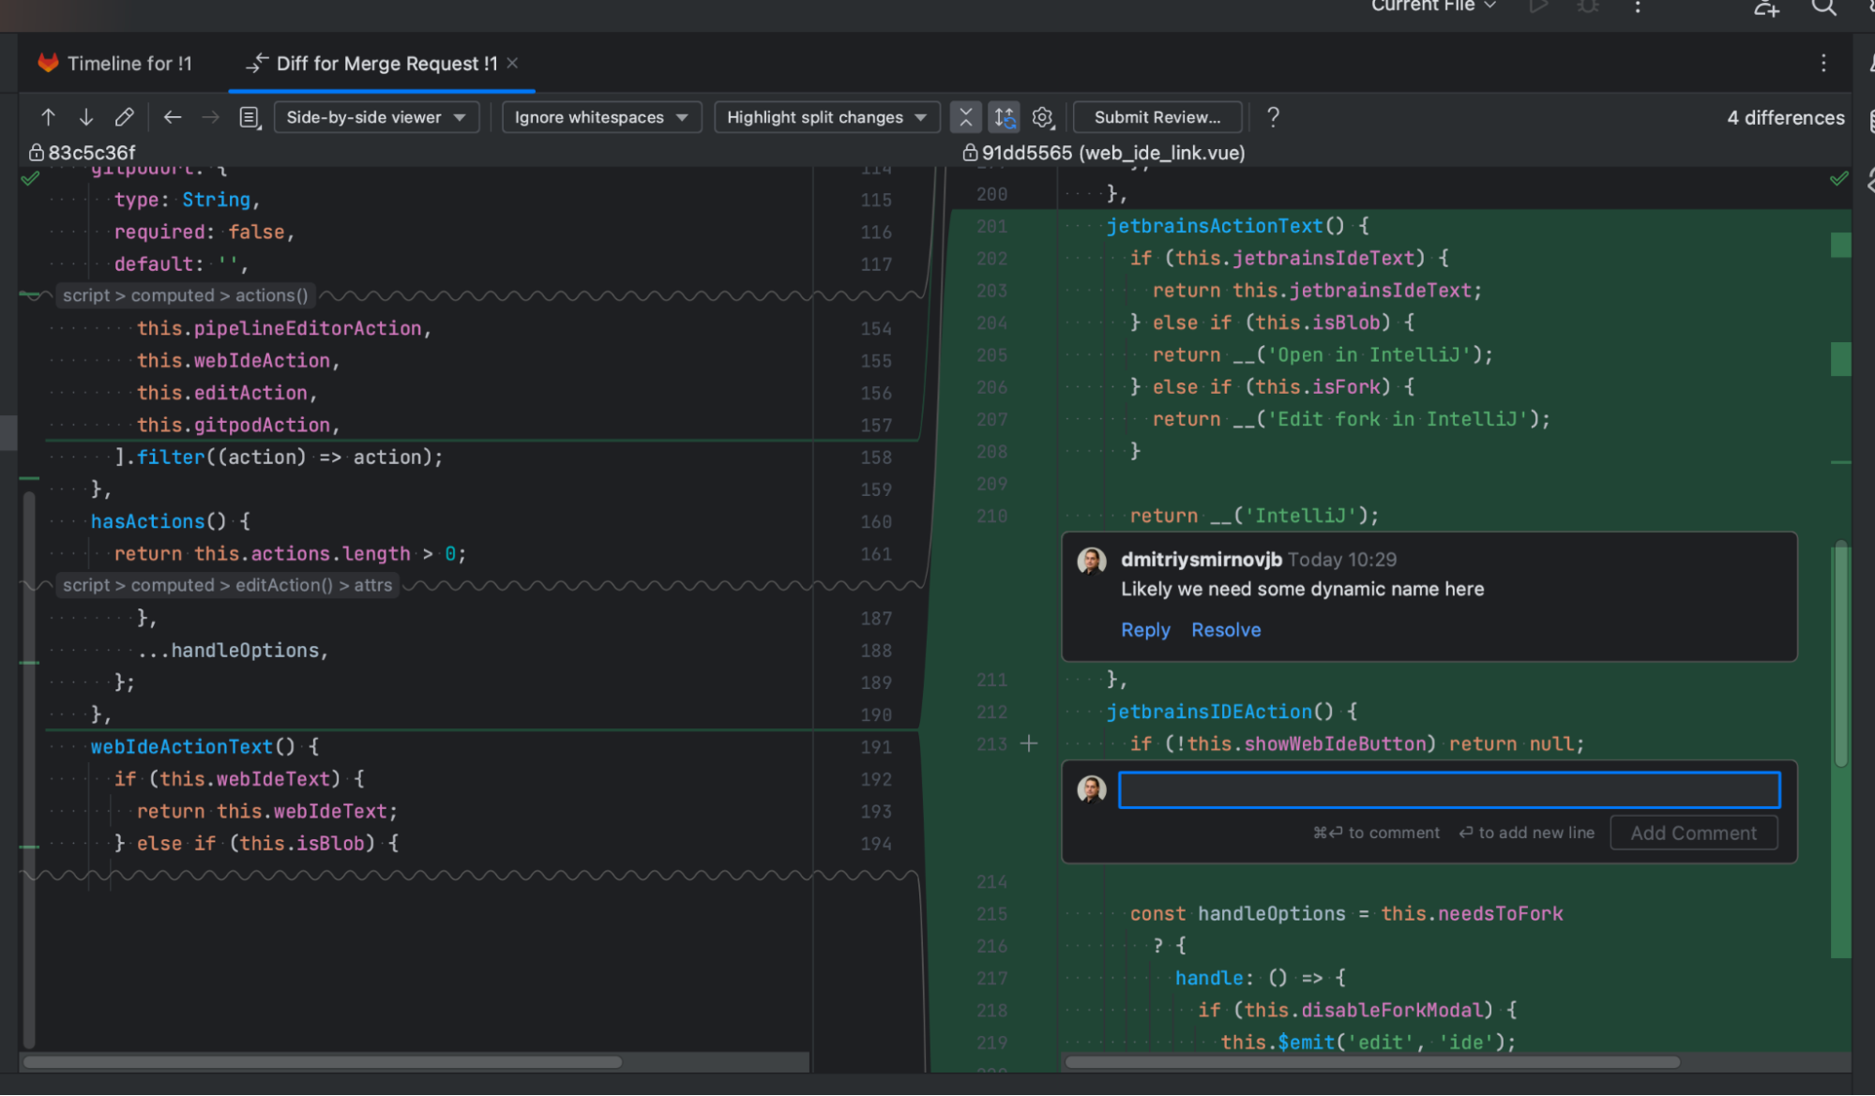This screenshot has width=1875, height=1096.
Task: Click the Resolve link on dmitriysmirnovb comment
Action: tap(1225, 629)
